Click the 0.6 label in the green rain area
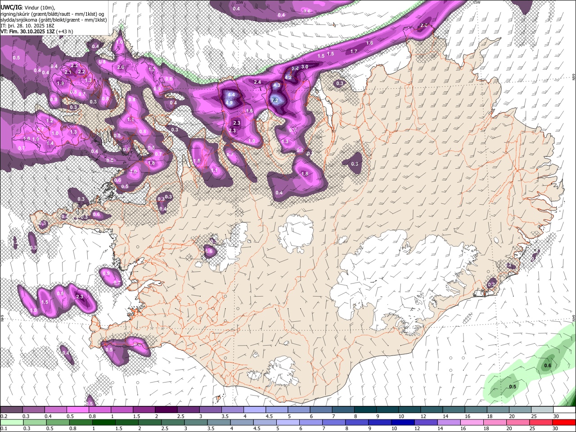This screenshot has width=576, height=432. coord(548,365)
